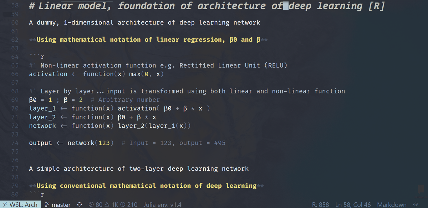The width and height of the screenshot is (428, 208).
Task: Click line number 64 in the gutter
Action: 15,57
